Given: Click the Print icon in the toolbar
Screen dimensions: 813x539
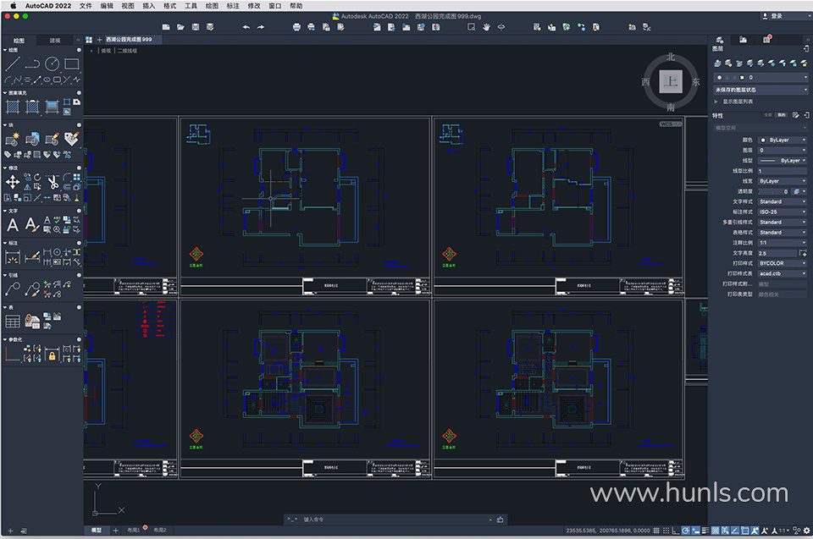Looking at the screenshot, I should 296,27.
